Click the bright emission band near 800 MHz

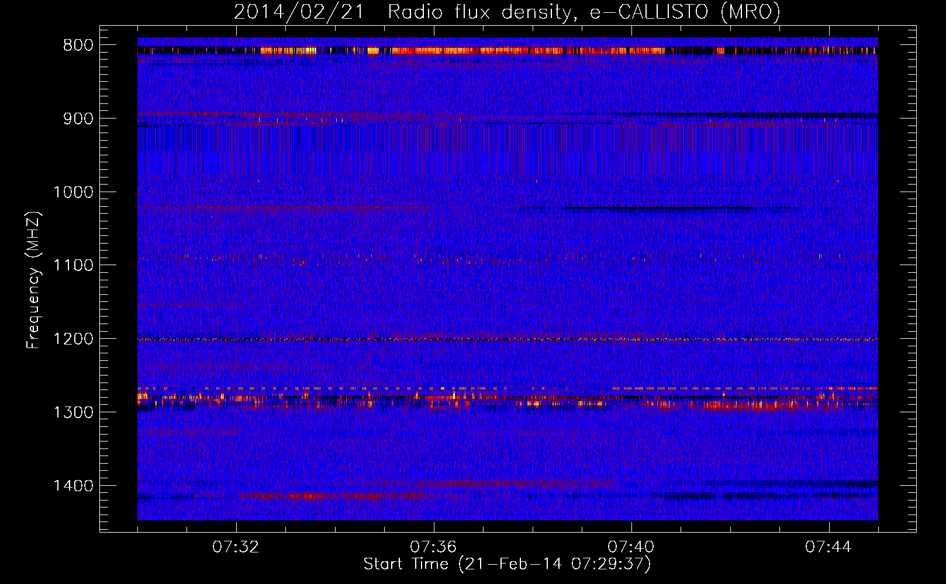[507, 51]
